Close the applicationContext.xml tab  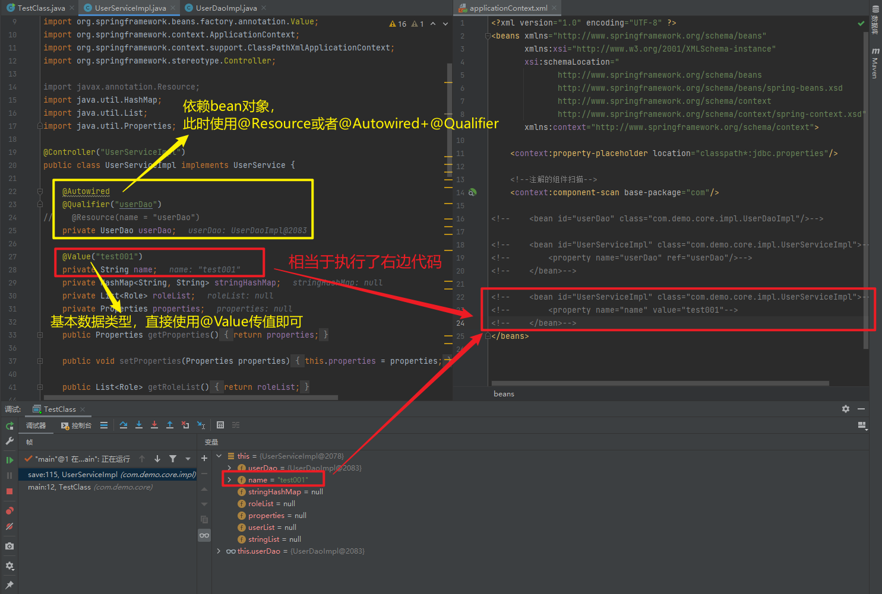coord(554,8)
